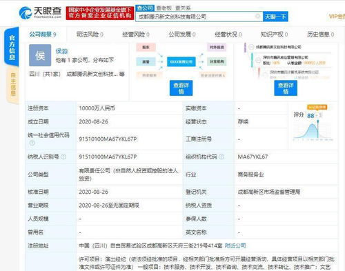The height and width of the screenshot is (271, 345).
Task: Select the 自主信息 side tab
Action: click(13, 84)
